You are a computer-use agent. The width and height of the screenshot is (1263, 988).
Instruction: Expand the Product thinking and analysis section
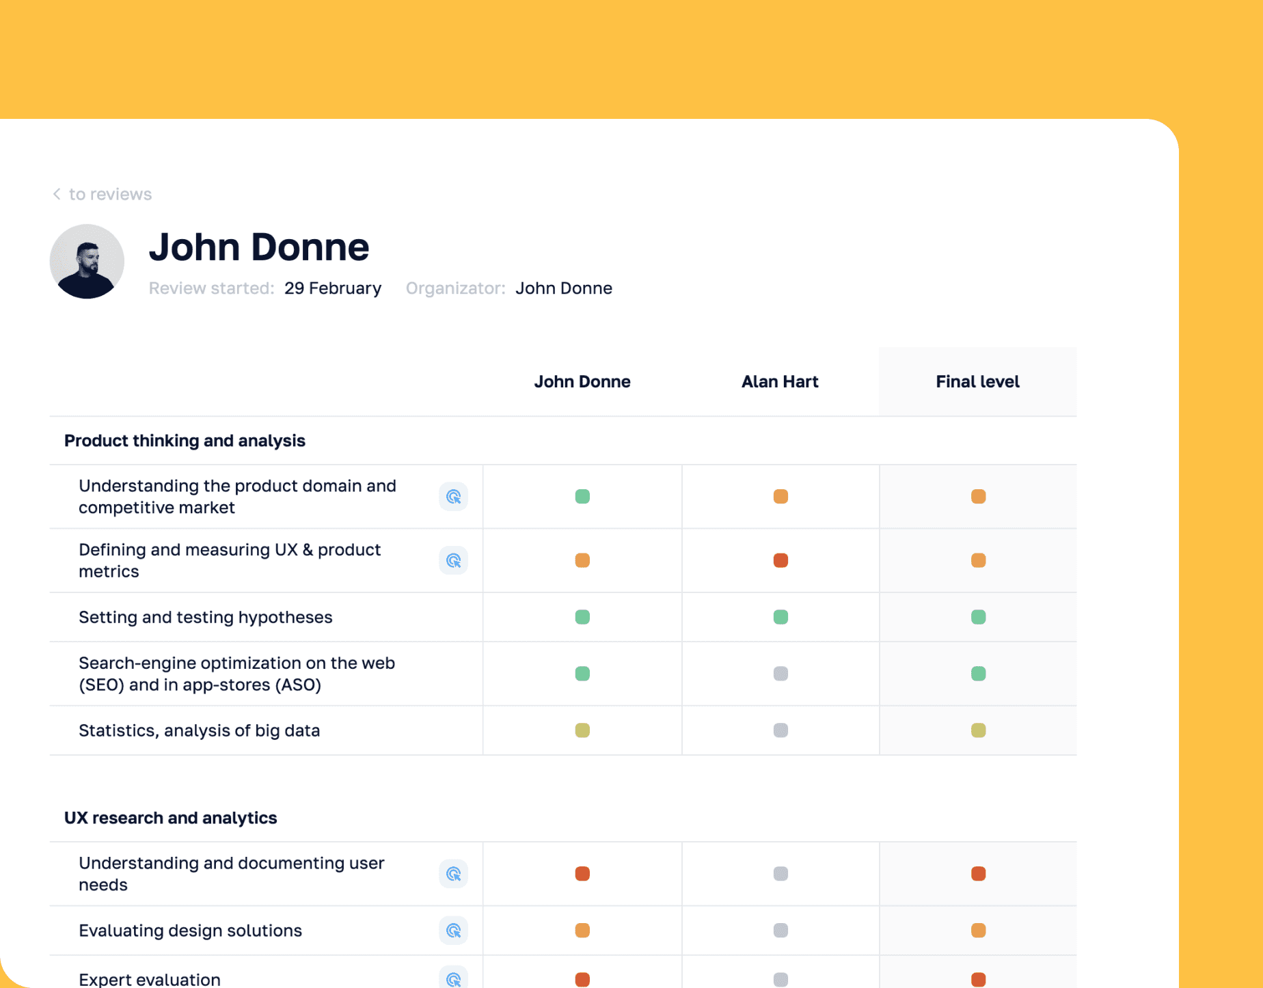click(x=185, y=441)
